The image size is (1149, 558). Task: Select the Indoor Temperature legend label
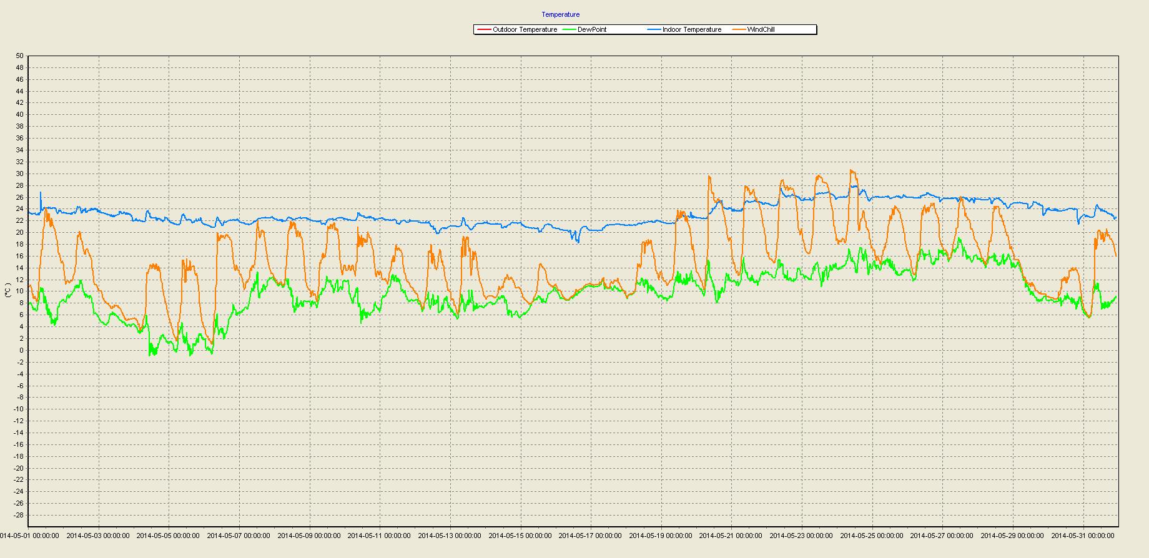pyautogui.click(x=692, y=29)
